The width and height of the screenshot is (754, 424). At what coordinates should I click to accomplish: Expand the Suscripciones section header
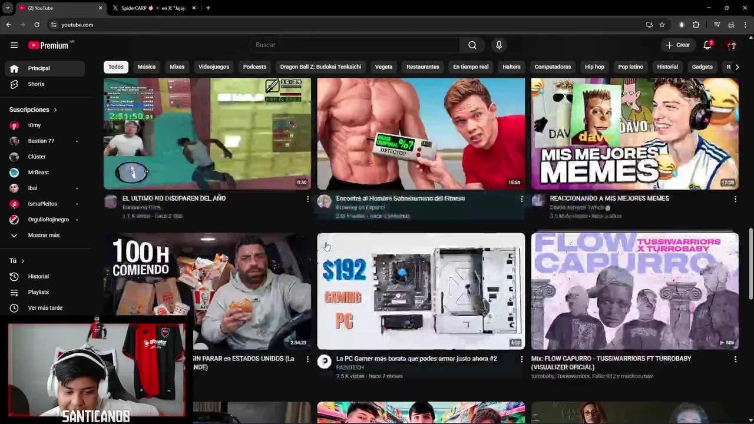pyautogui.click(x=33, y=110)
